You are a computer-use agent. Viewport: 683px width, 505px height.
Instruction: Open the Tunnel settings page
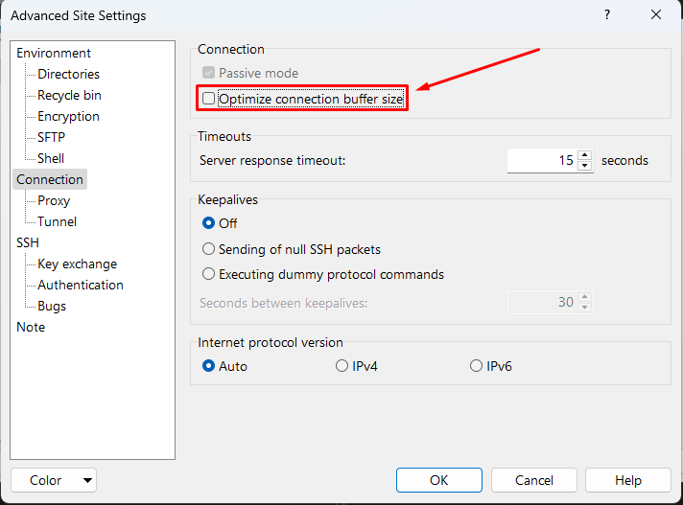pyautogui.click(x=57, y=221)
